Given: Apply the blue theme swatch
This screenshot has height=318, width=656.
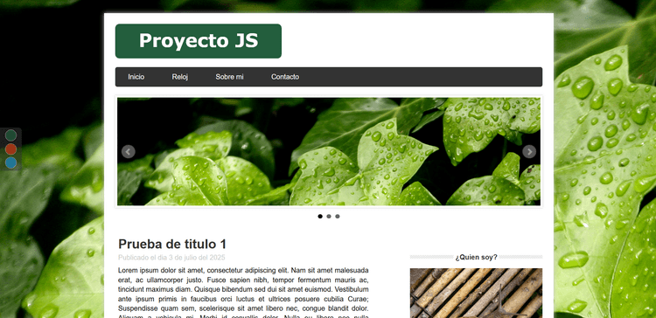Looking at the screenshot, I should pyautogui.click(x=10, y=162).
